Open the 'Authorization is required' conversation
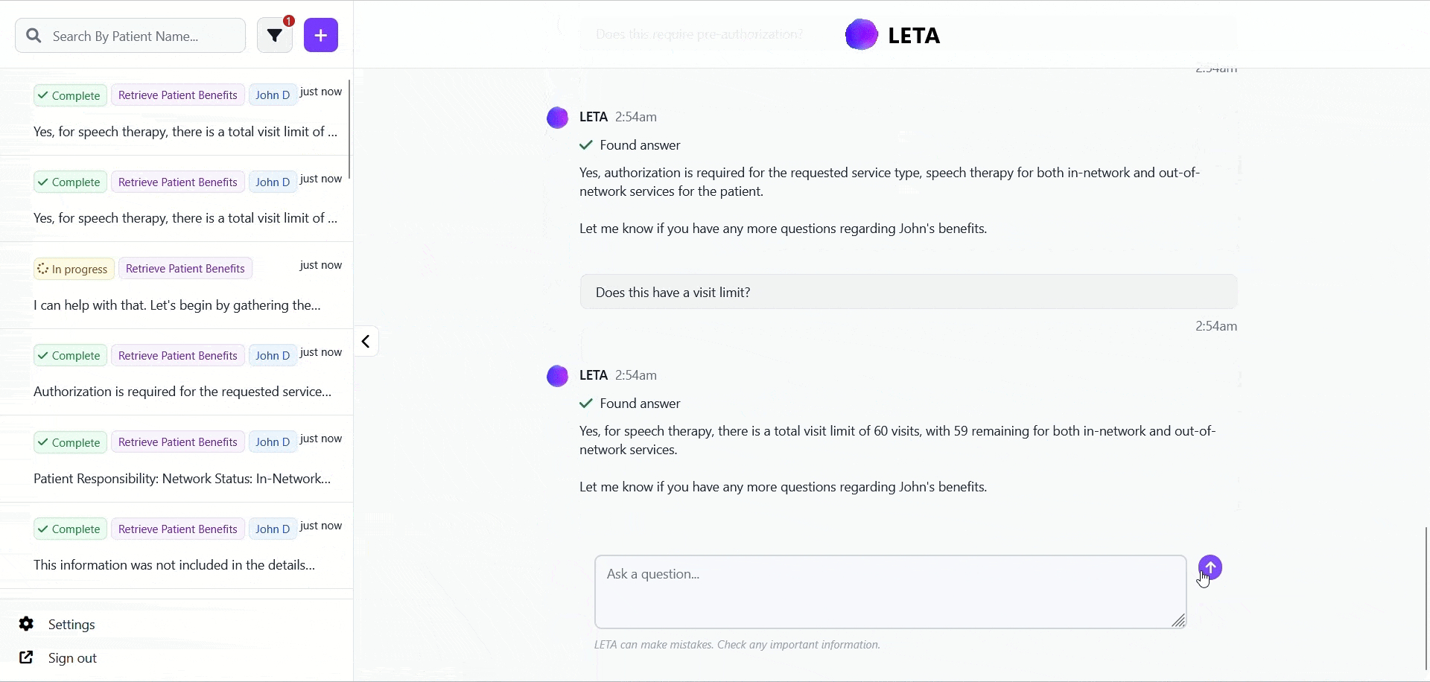Screen dimensions: 1430x682 point(182,392)
